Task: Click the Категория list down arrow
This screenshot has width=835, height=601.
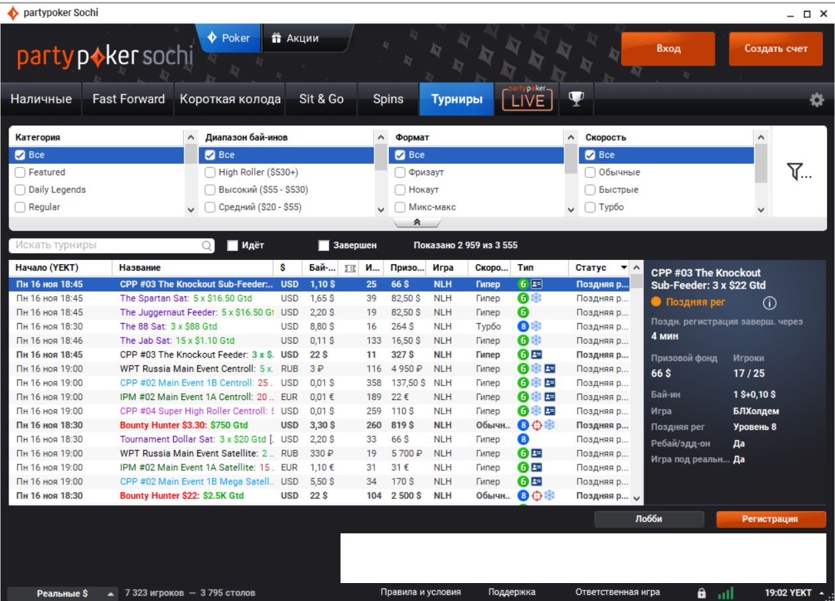Action: pyautogui.click(x=191, y=210)
